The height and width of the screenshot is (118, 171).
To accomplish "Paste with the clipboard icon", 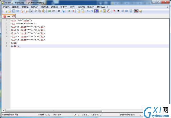I will [x=44, y=11].
